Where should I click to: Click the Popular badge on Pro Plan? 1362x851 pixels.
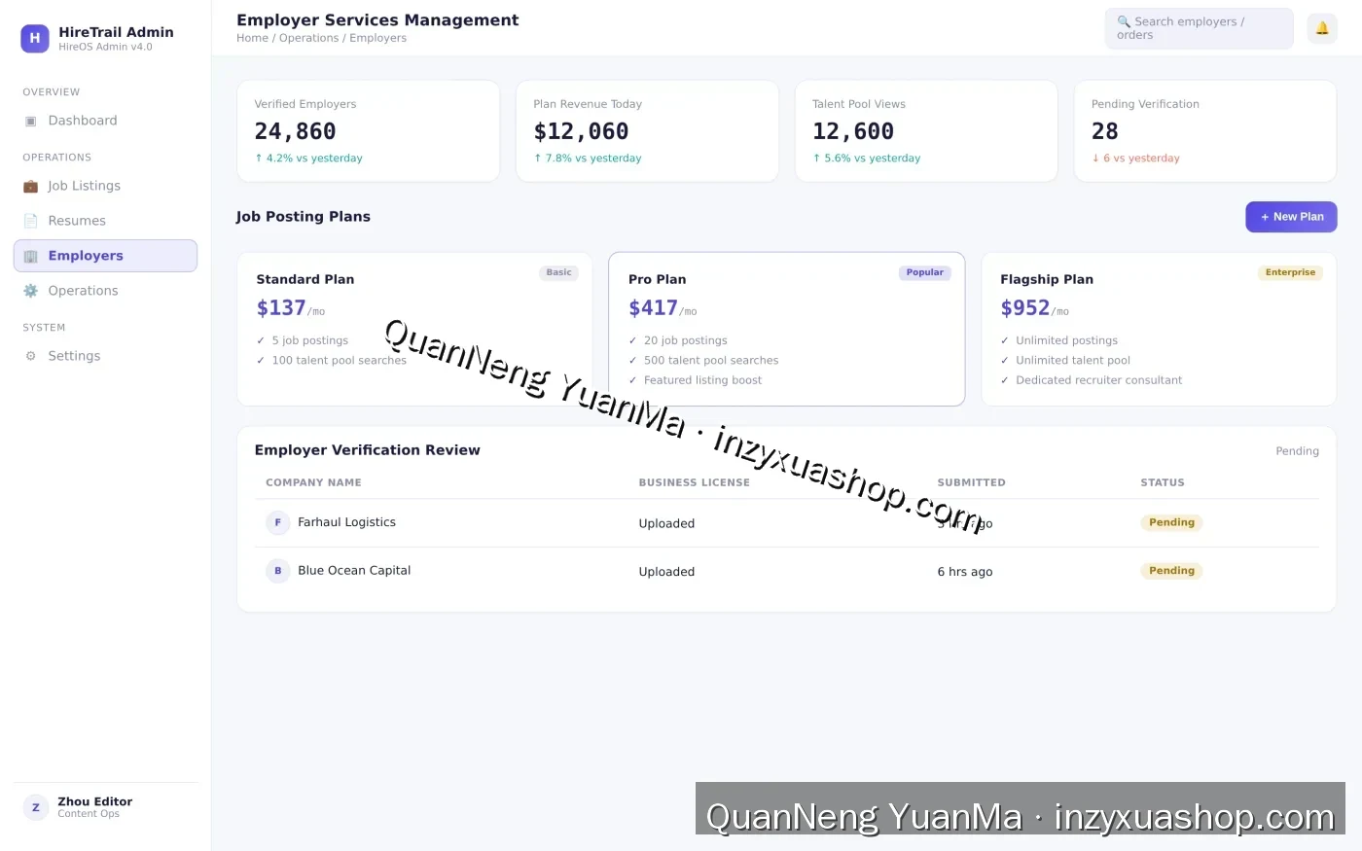click(924, 272)
